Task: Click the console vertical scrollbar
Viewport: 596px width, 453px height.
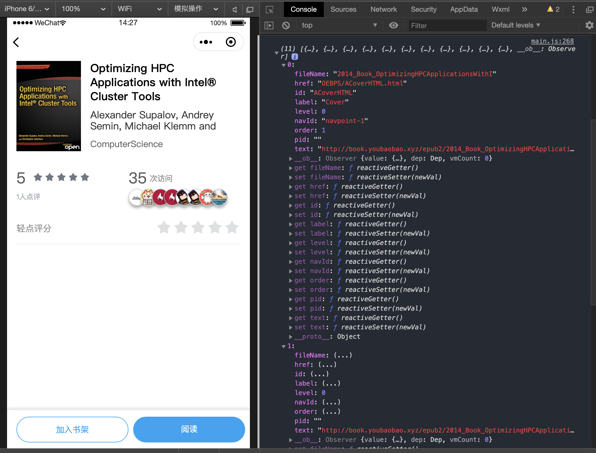Action: click(593, 213)
